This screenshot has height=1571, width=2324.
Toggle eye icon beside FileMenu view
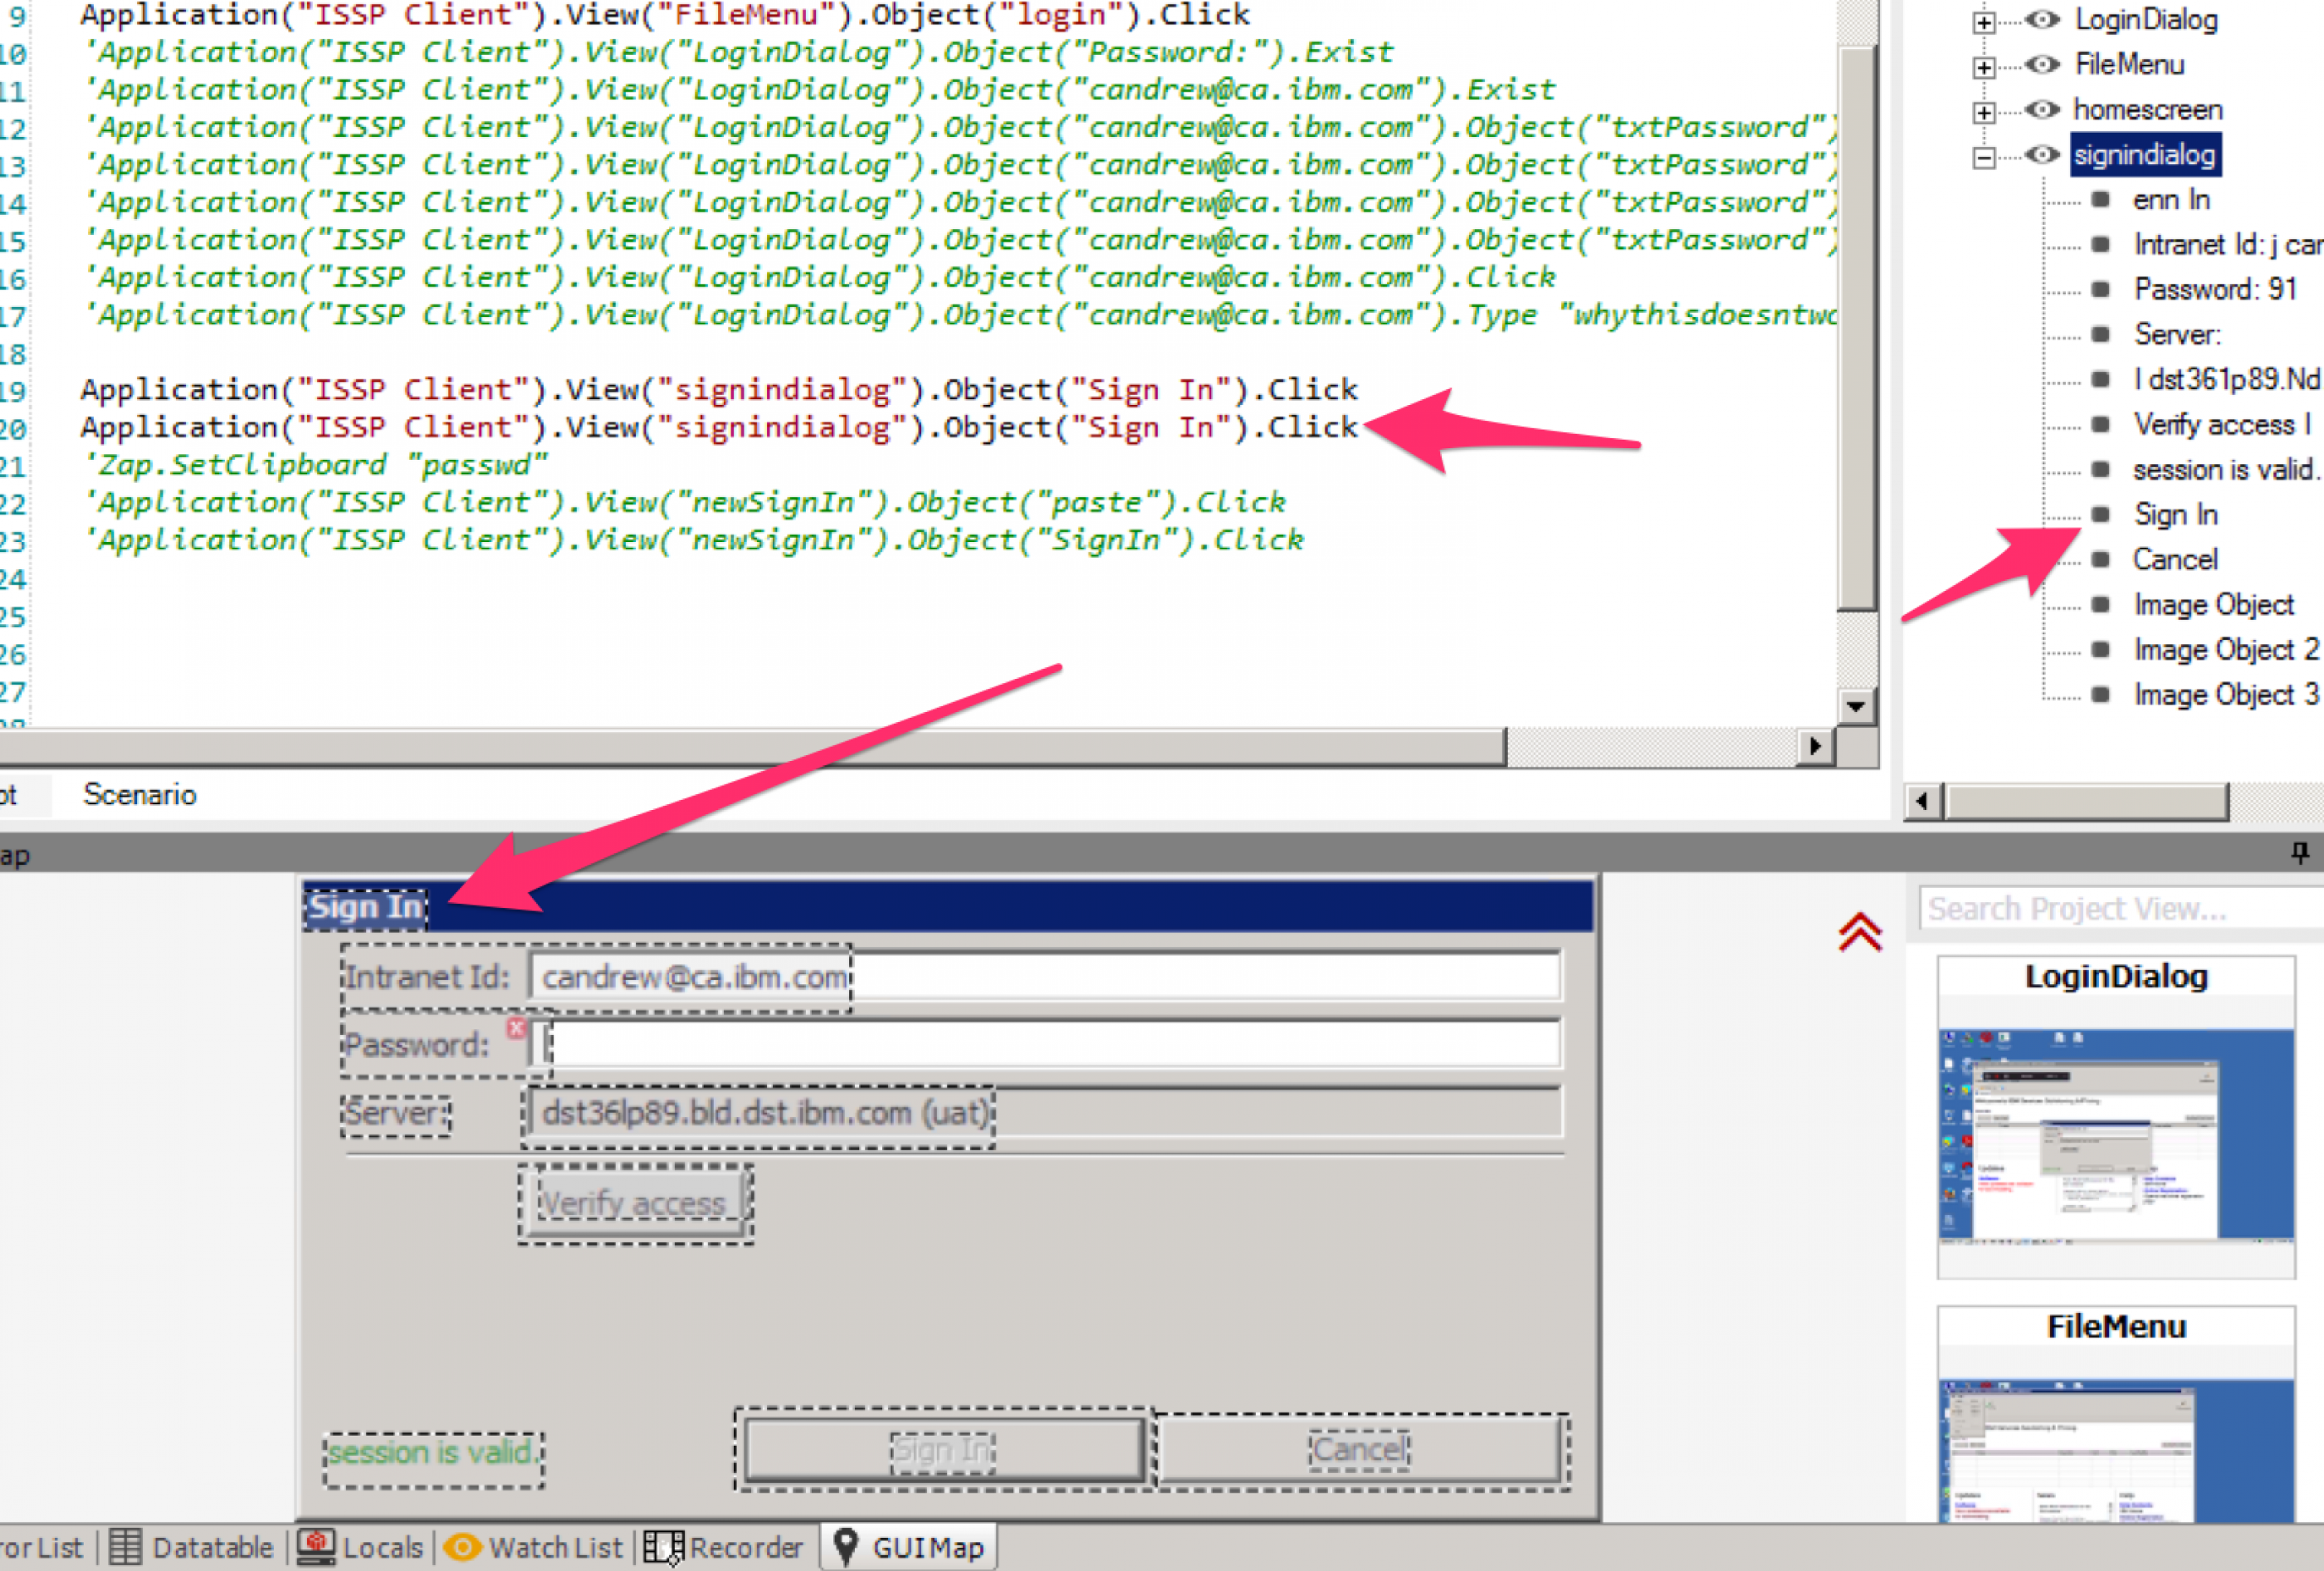tap(2042, 65)
